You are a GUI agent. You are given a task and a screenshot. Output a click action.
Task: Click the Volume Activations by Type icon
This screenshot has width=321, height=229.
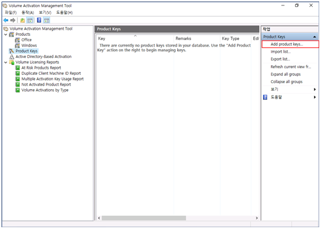pyautogui.click(x=18, y=90)
